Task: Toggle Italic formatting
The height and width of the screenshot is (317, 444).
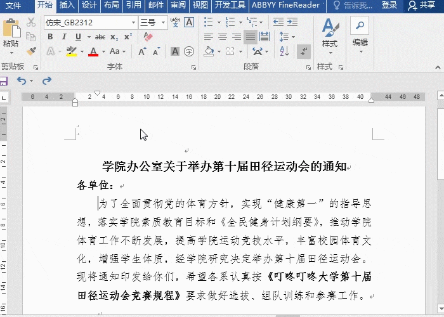Action: 64,37
